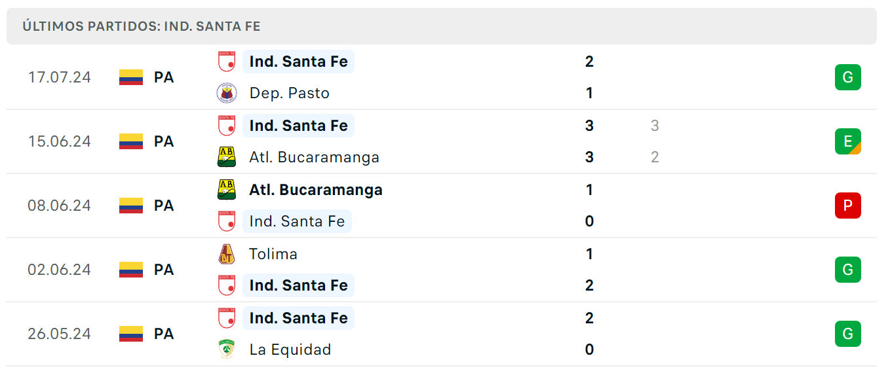Click the Últimos Partidos: Ind. Santa Fe header
890x377 pixels.
tap(142, 26)
